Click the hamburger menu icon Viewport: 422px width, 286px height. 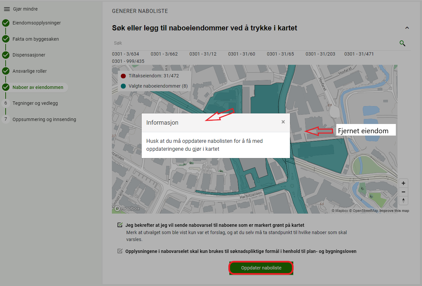(7, 9)
